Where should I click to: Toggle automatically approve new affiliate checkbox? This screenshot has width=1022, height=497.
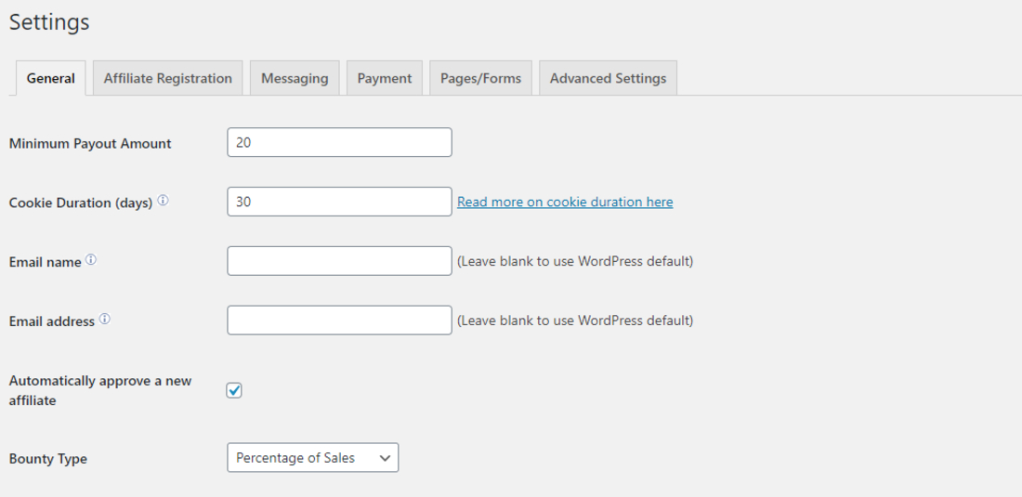point(234,390)
